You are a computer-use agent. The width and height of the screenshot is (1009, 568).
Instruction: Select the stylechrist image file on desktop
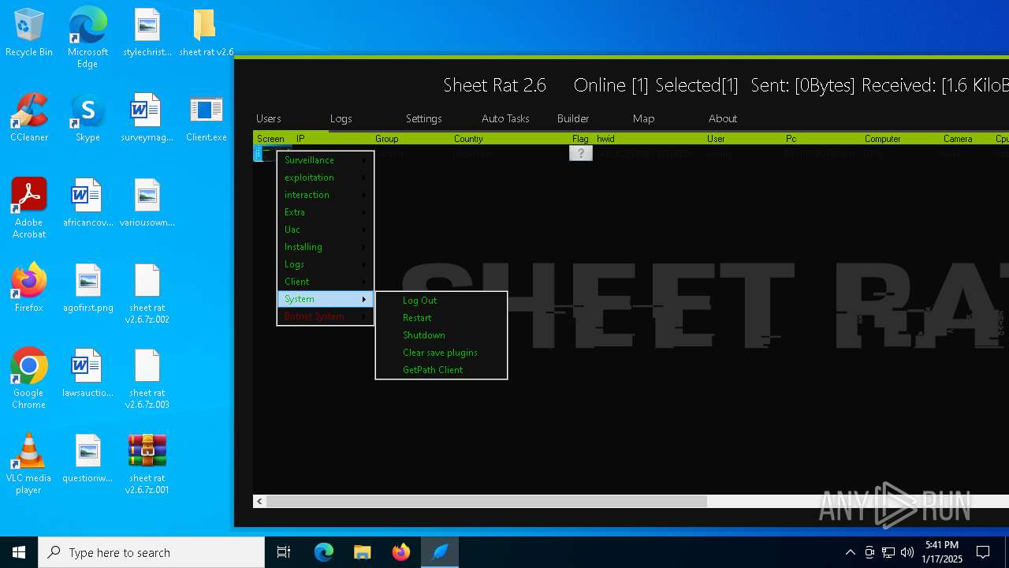[147, 33]
